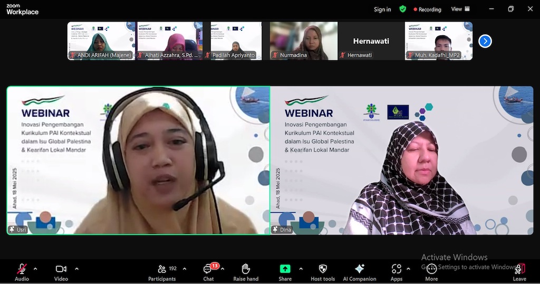
Task: Expand options caret next to Share
Action: pyautogui.click(x=301, y=269)
